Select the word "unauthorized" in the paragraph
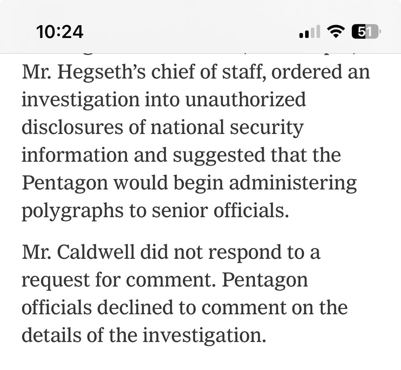The width and height of the screenshot is (401, 370). click(245, 99)
